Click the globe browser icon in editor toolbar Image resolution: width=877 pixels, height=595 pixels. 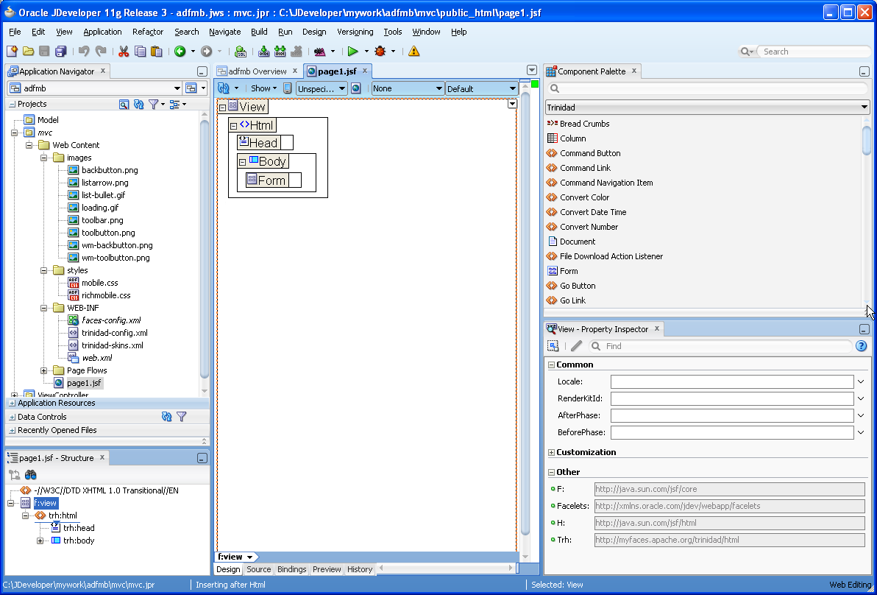coord(355,88)
